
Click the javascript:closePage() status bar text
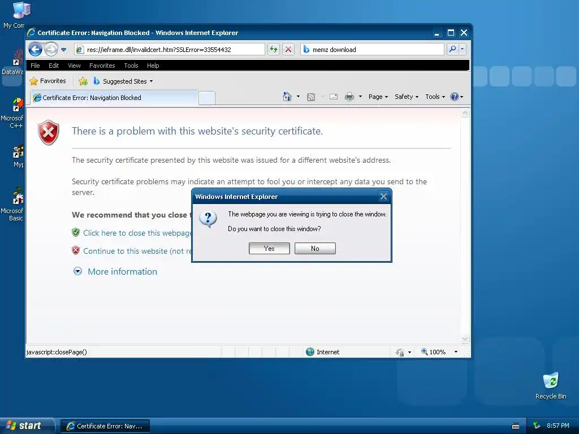coord(57,352)
